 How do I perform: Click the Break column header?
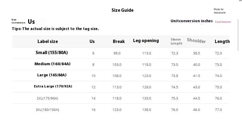coord(119,41)
